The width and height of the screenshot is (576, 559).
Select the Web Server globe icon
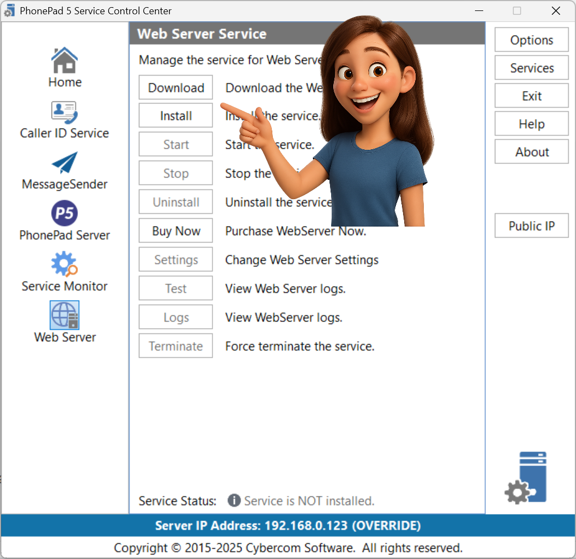[65, 315]
